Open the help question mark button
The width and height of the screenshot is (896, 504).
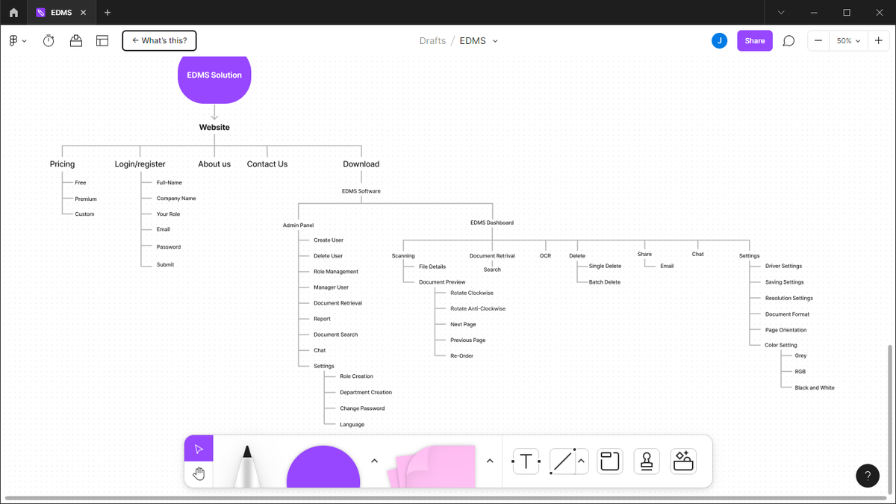867,476
